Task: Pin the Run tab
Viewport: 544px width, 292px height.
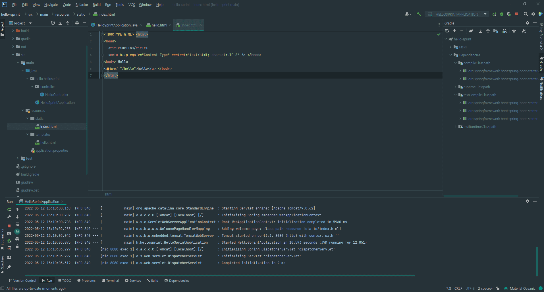Action: pyautogui.click(x=9, y=267)
